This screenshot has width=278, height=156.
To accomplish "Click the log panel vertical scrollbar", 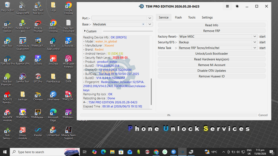I will click(151, 91).
